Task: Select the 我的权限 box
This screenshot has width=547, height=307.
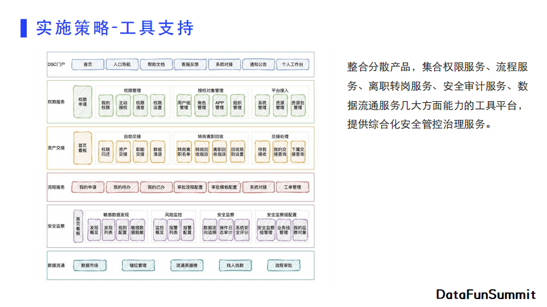Action: pyautogui.click(x=106, y=105)
